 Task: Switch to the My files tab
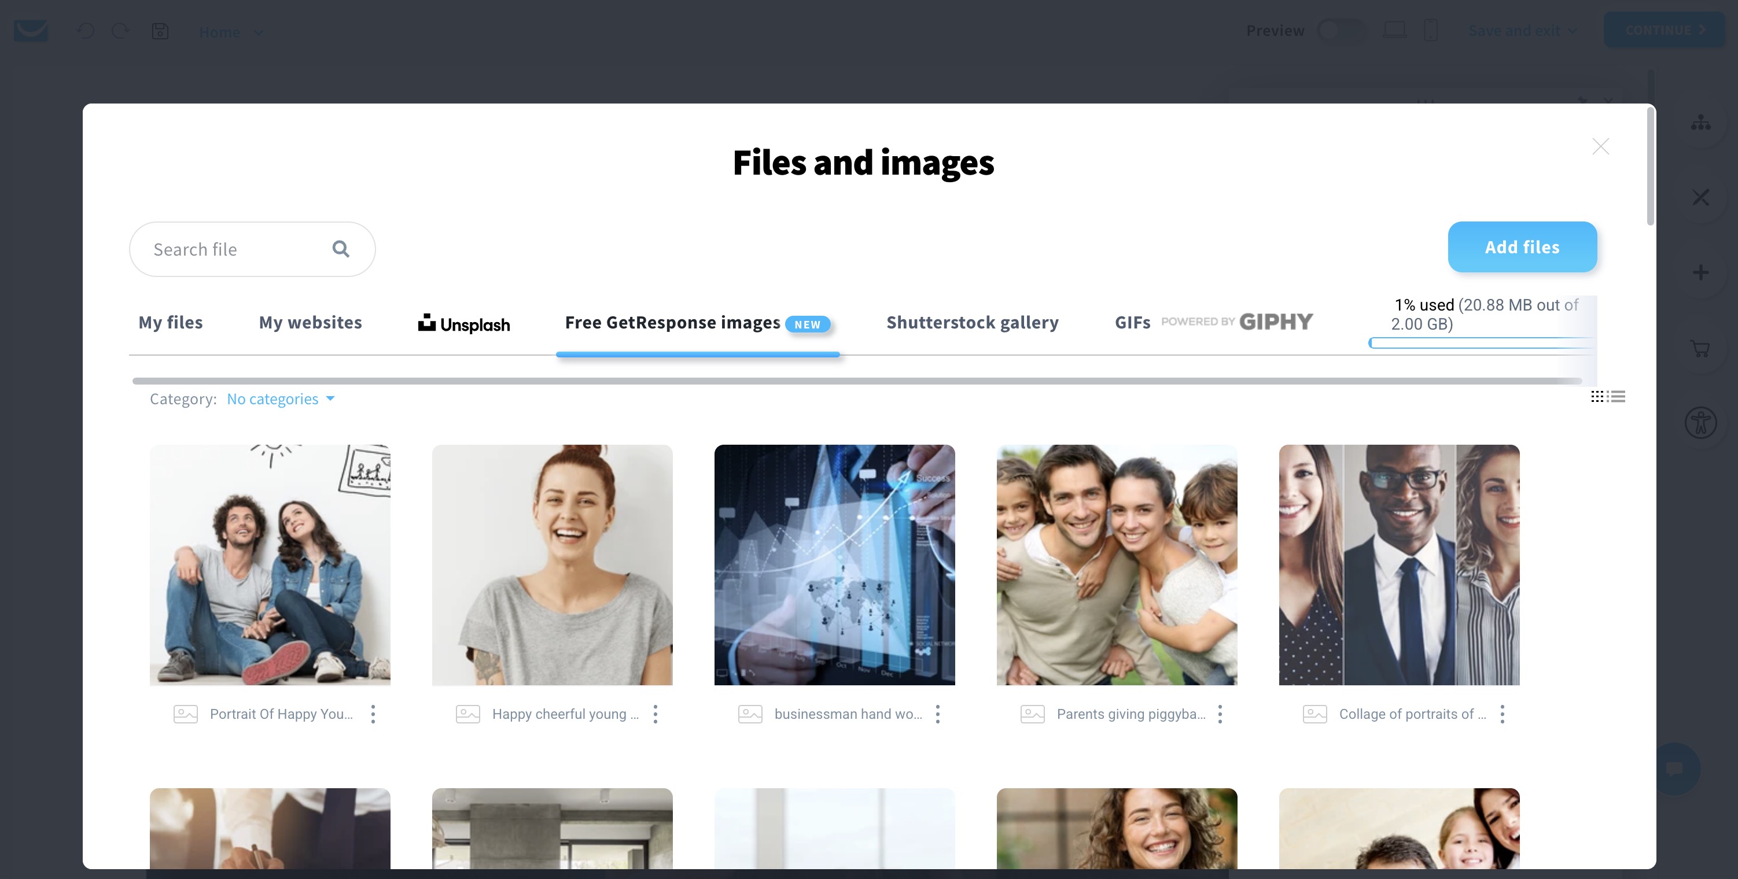(170, 322)
